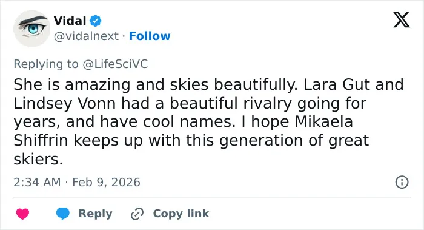Click the words 'Replying to'
The height and width of the screenshot is (230, 424).
(46, 64)
